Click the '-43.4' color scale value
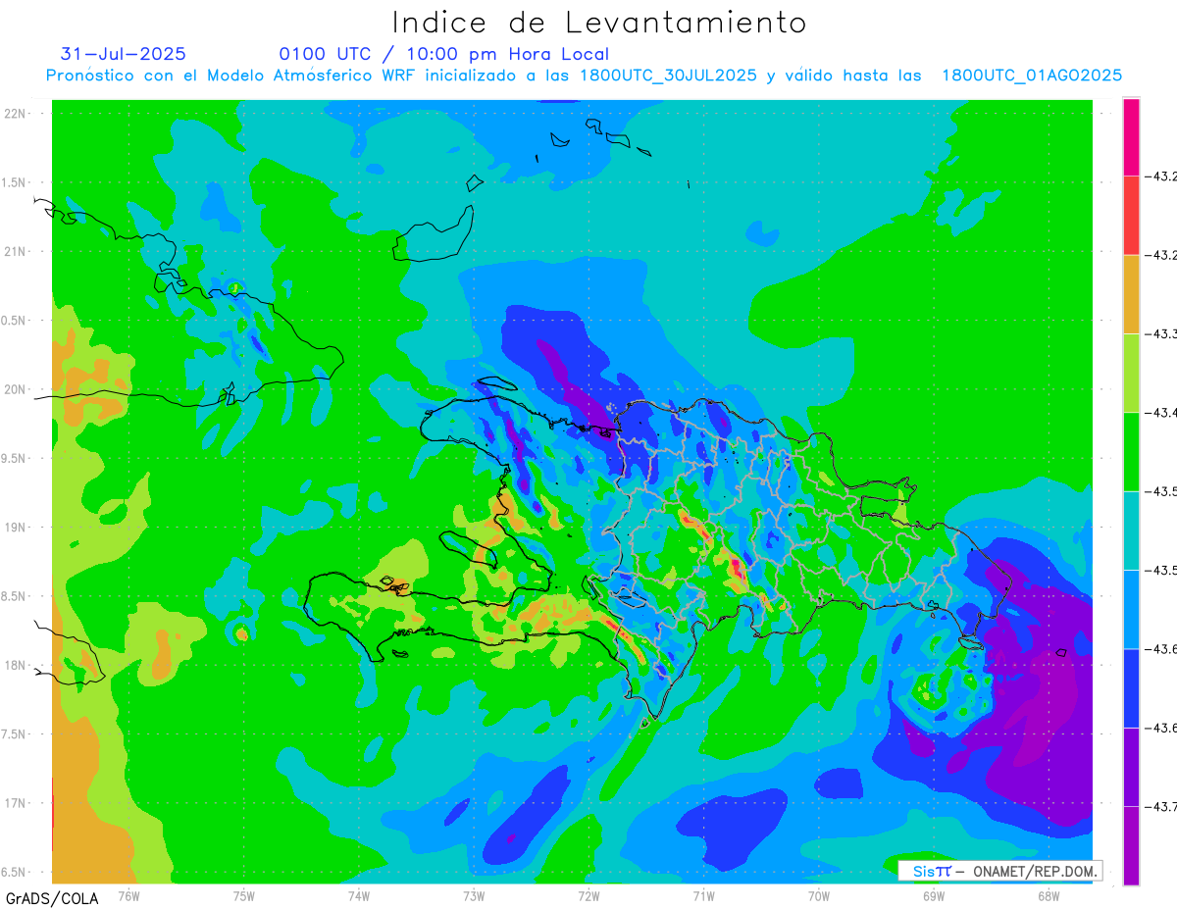Screen dimensions: 1177x909 (1162, 413)
